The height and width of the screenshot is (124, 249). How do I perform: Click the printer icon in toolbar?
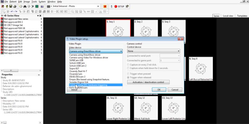[15, 6]
